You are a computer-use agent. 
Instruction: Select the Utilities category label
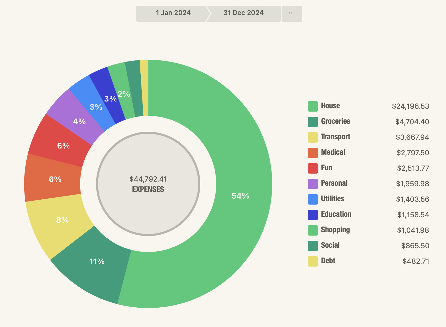(332, 199)
